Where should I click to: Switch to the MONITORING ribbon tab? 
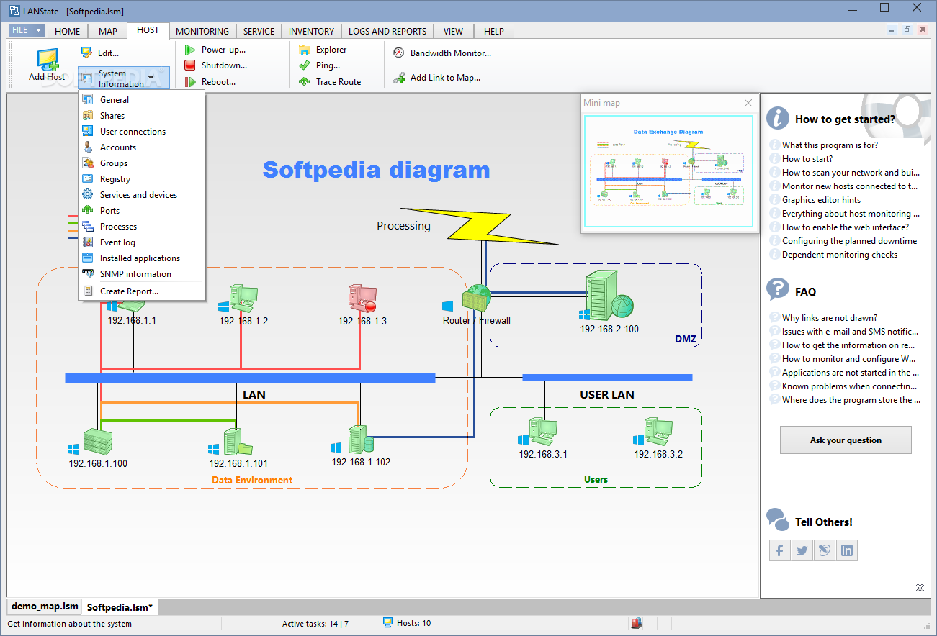click(x=202, y=31)
